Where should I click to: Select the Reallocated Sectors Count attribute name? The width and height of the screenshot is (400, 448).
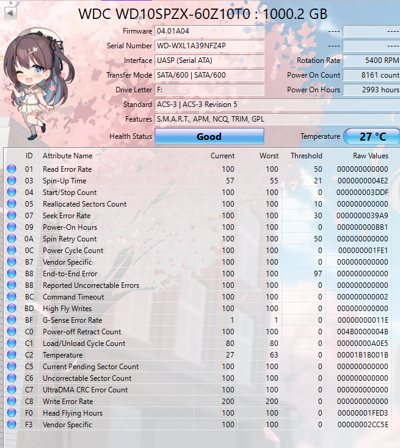tap(84, 204)
